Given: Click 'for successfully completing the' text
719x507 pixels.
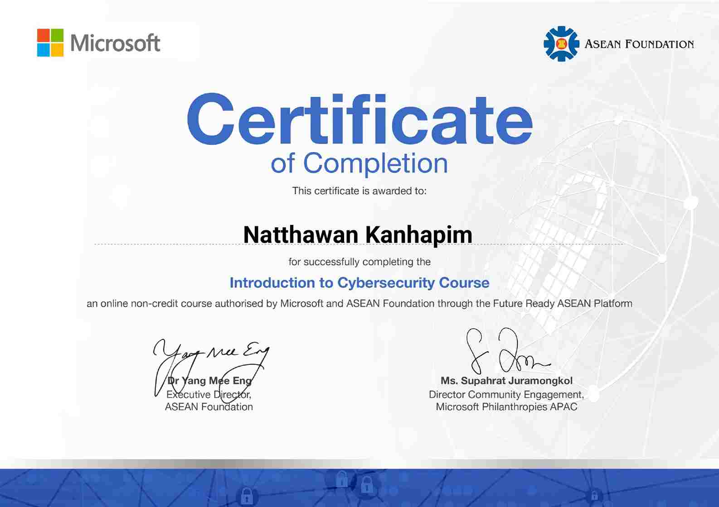Looking at the screenshot, I should click(359, 262).
